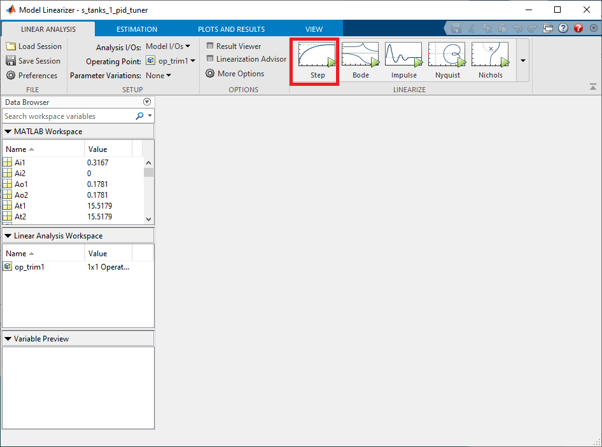
Task: Toggle the Linearization Advisor checkbox
Action: [x=211, y=59]
